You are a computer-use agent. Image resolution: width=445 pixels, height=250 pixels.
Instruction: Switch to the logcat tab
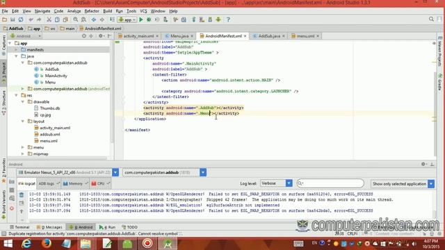click(27, 183)
